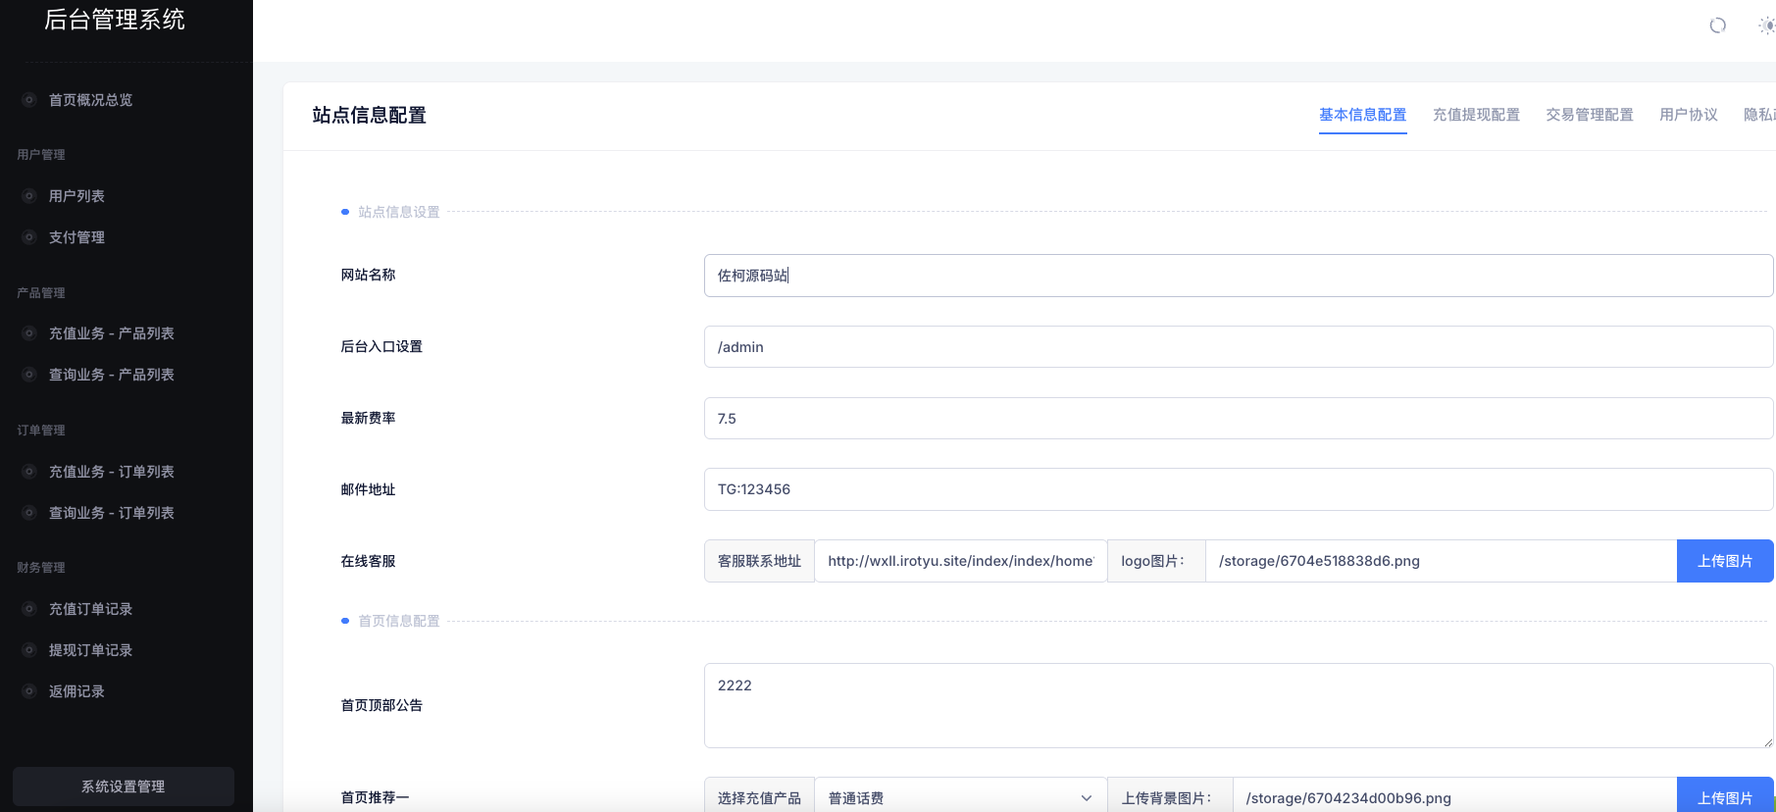
Task: Click the bullet icon beside 用户列表
Action: [x=29, y=196]
